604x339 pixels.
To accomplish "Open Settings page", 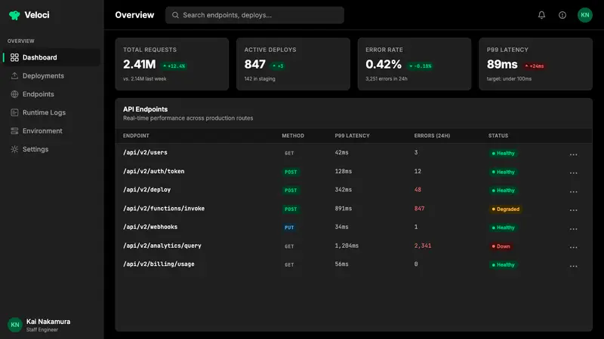I will tap(51, 149).
